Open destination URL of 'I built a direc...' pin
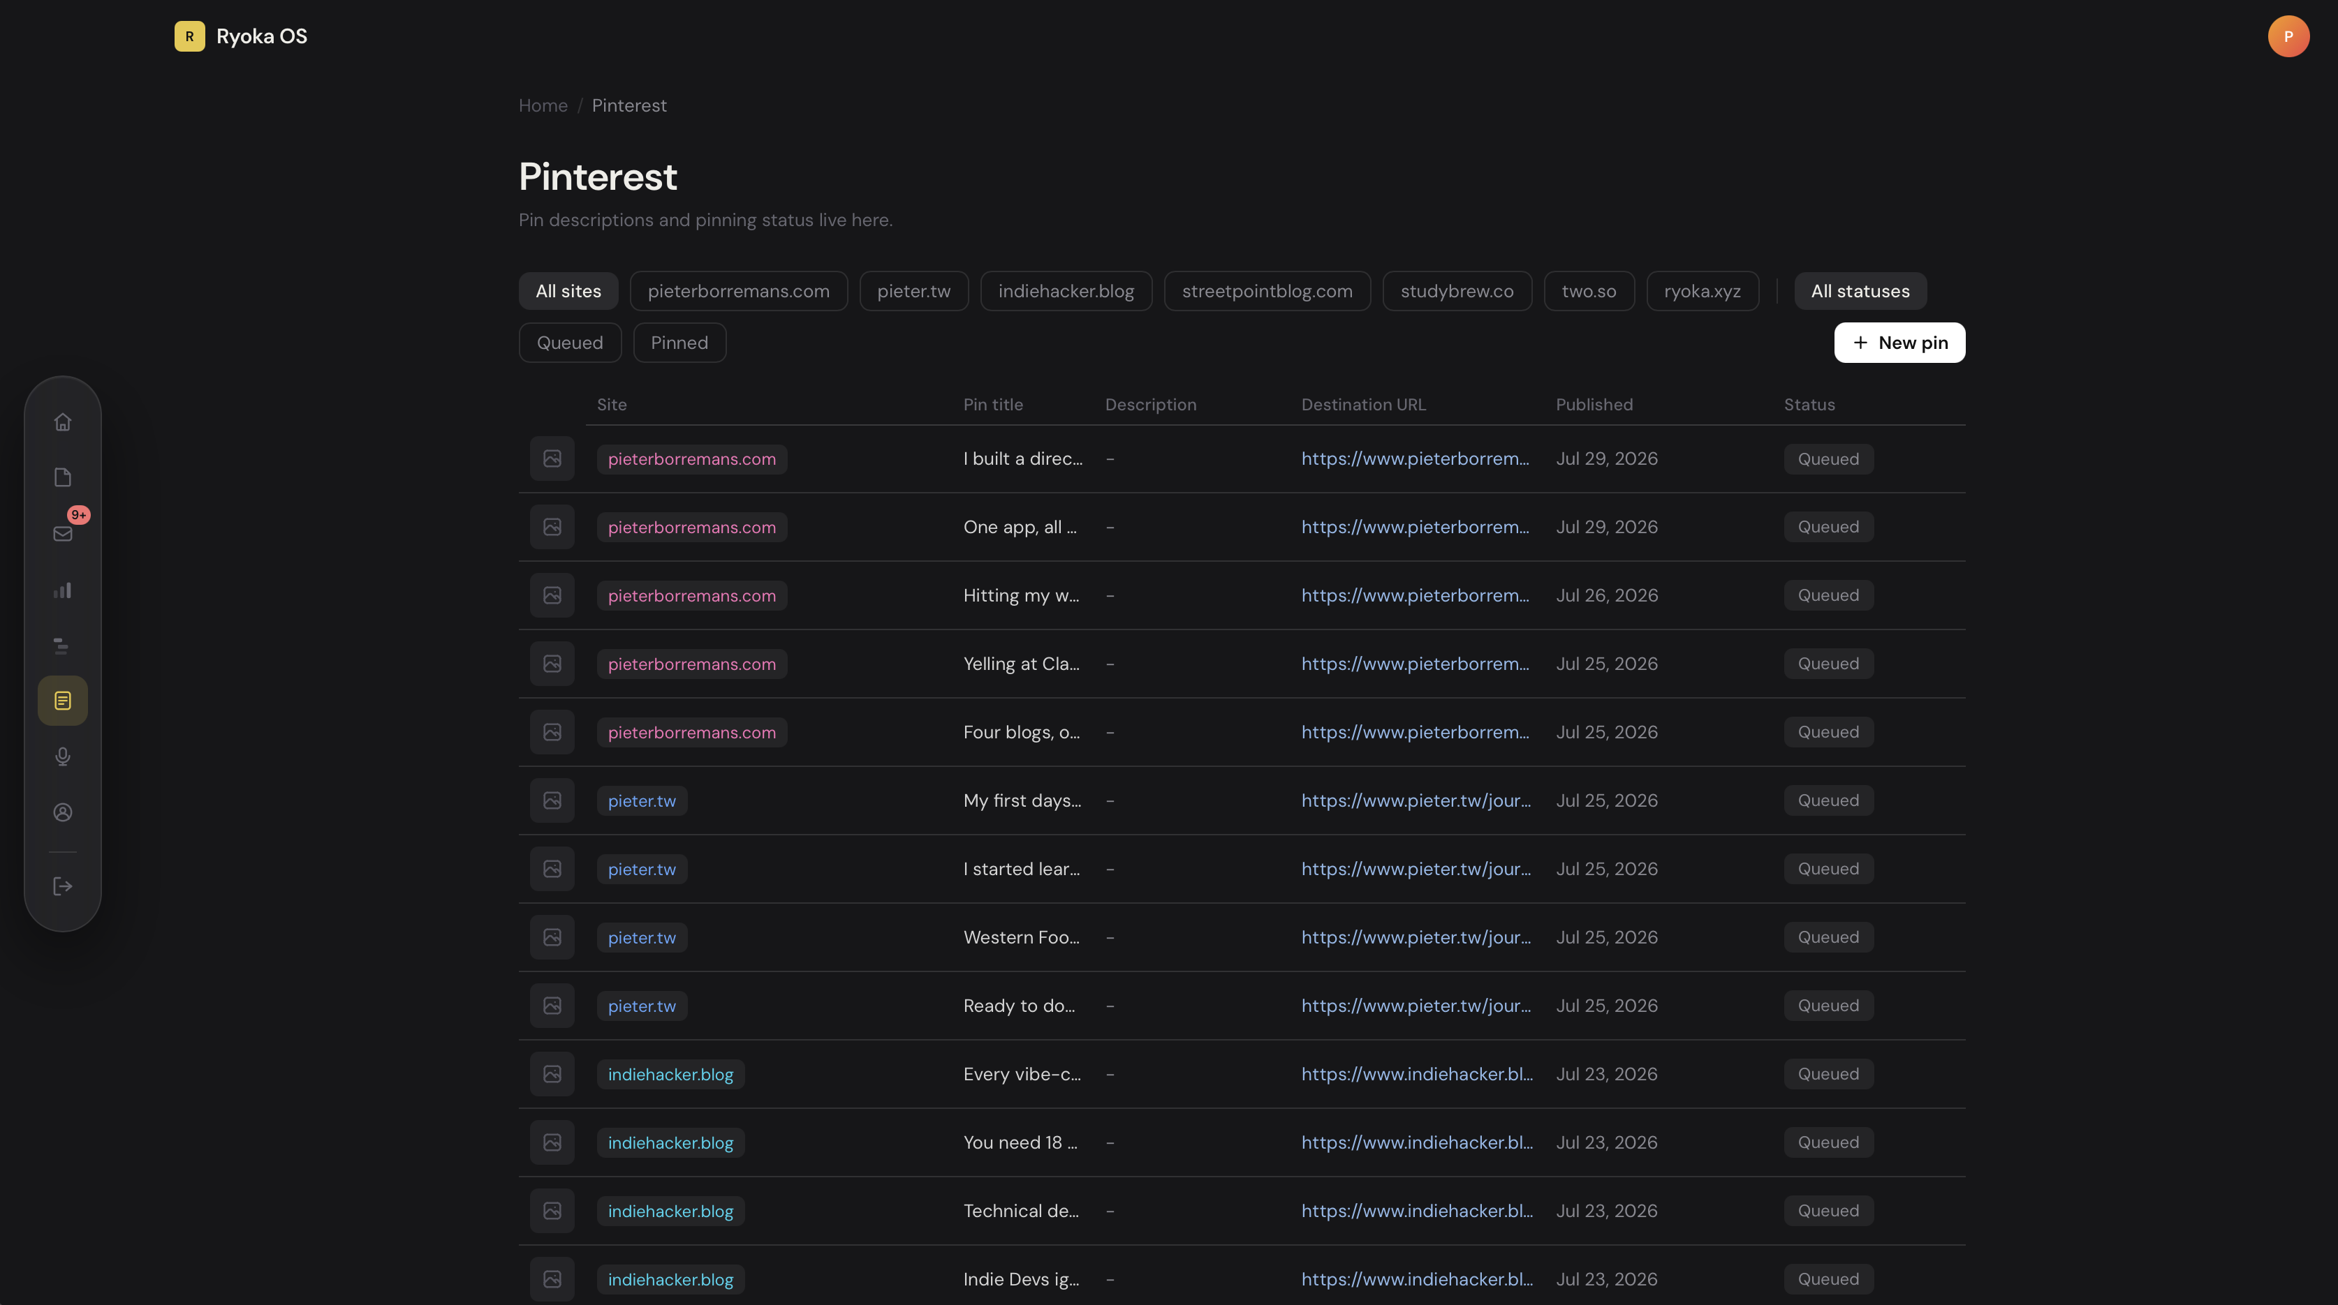 click(x=1415, y=459)
